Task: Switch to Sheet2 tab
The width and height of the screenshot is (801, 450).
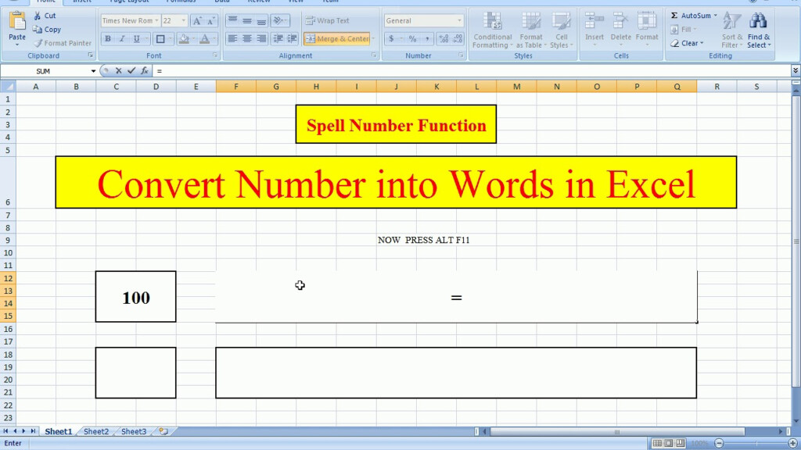Action: pyautogui.click(x=96, y=431)
